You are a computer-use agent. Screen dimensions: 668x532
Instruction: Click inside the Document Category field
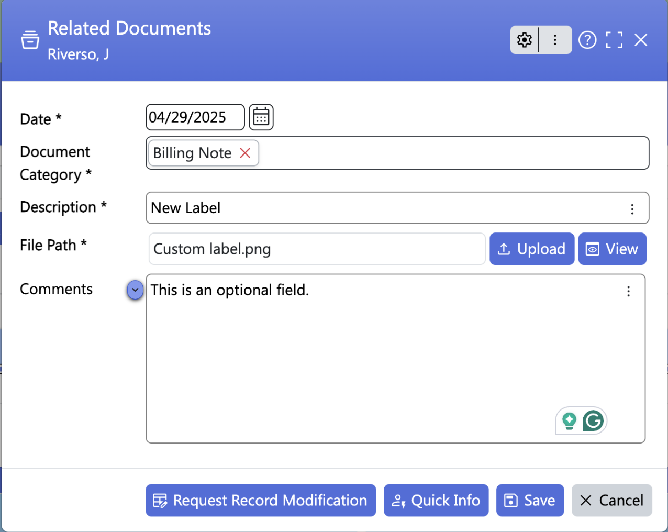[x=397, y=153]
